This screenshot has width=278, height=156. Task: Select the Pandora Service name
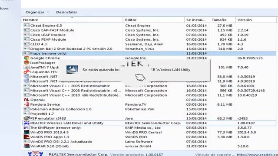point(45,104)
